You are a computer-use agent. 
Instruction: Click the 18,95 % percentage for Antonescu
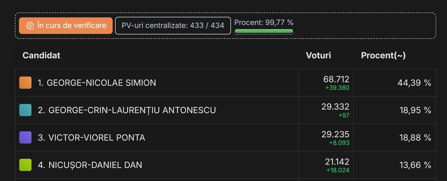[415, 110]
